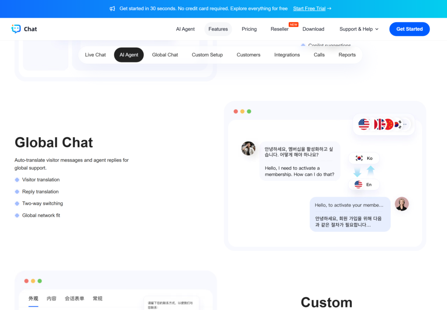Click the Custom heading at bottom
This screenshot has width=447, height=310.
(327, 302)
